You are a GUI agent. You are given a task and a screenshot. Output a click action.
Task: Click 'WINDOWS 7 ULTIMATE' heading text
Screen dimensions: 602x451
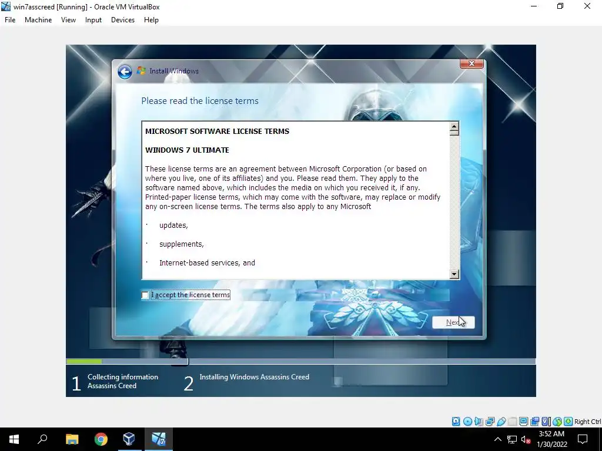point(187,150)
